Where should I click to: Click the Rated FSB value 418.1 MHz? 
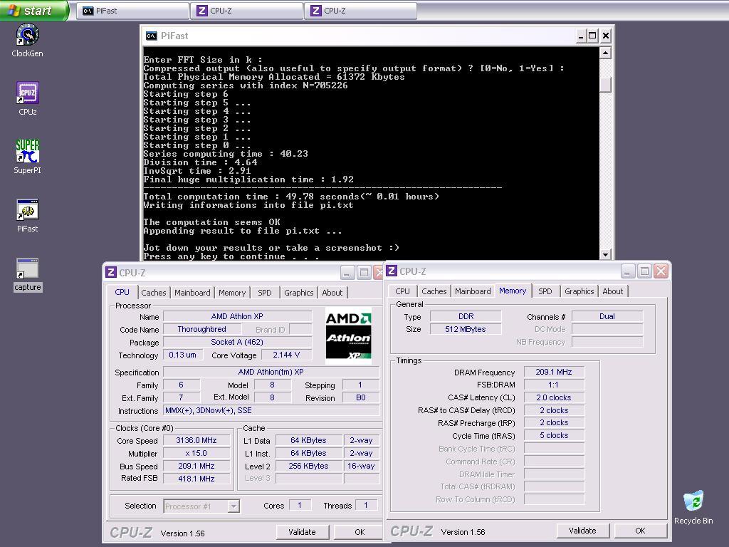coord(196,479)
